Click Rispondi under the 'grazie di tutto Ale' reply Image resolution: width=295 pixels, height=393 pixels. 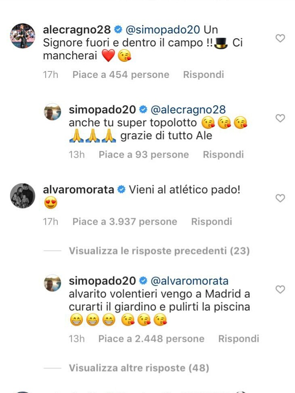coord(223,155)
